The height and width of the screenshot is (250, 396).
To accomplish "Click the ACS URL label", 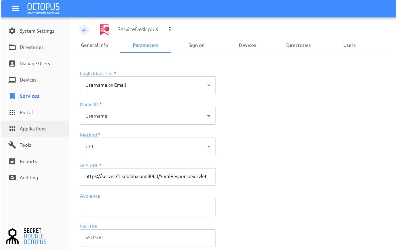I will [89, 165].
